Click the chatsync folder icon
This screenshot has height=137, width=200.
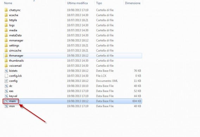click(6, 10)
